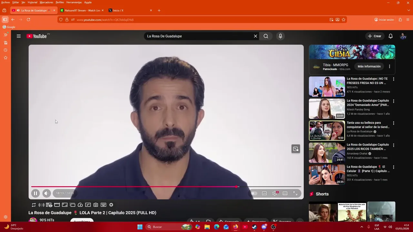Viewport: 413px width, 232px height.
Task: Reload the current page
Action: click(x=28, y=20)
